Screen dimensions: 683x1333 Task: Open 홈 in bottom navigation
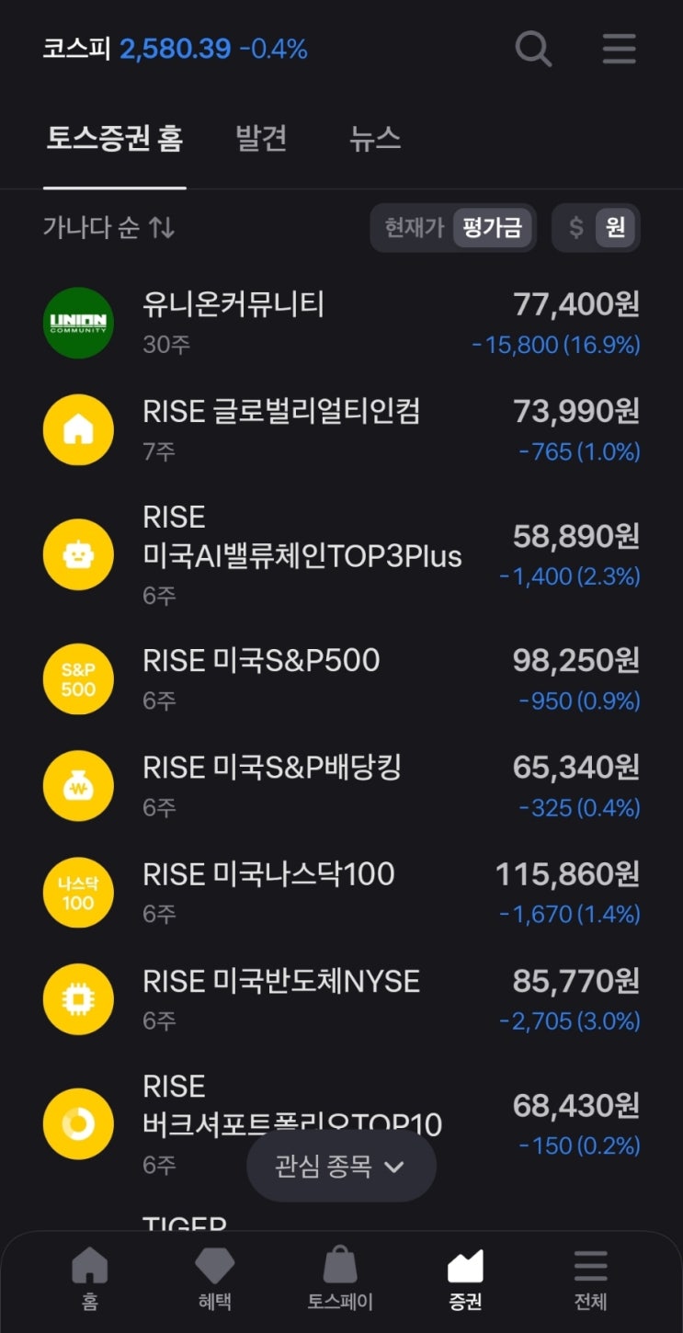(x=89, y=1279)
